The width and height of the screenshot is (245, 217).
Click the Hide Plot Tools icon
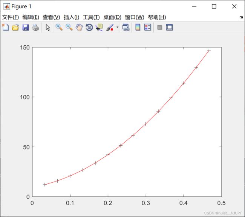tap(159, 28)
